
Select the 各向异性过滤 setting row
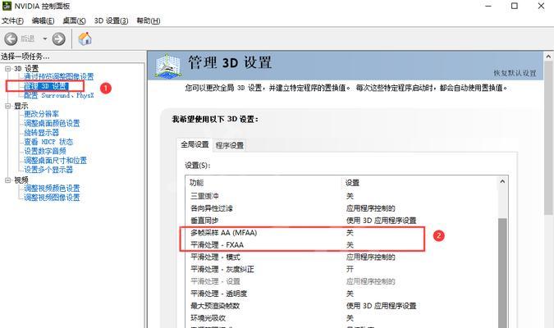tap(341, 208)
